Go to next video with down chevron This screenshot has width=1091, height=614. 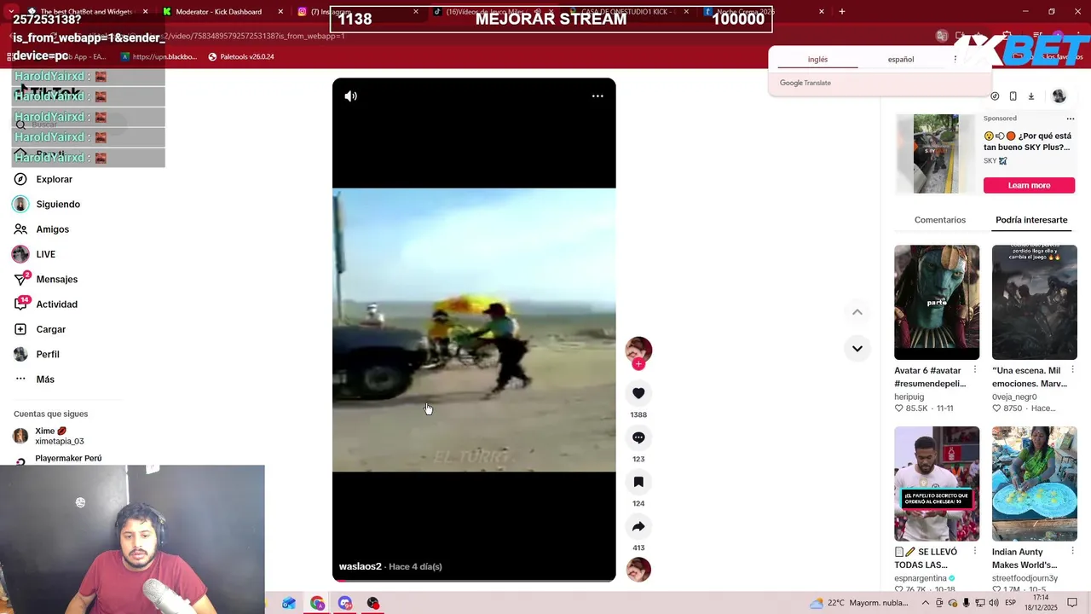coord(857,348)
